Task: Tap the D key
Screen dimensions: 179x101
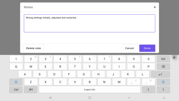Action: tap(54, 74)
